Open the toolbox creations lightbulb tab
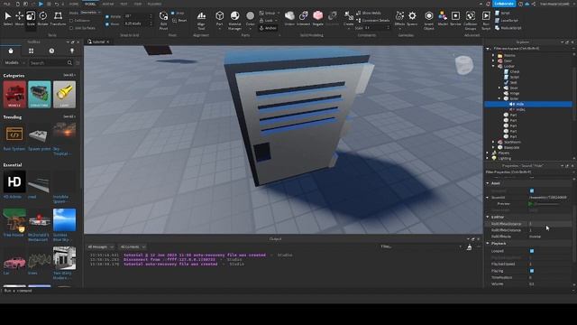The height and width of the screenshot is (325, 577). [72, 51]
